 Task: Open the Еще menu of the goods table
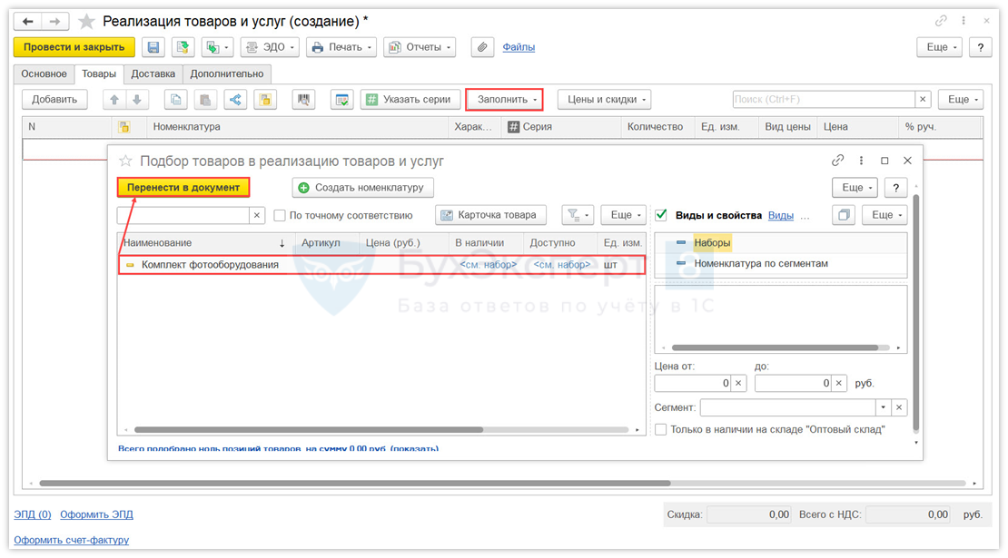[961, 100]
